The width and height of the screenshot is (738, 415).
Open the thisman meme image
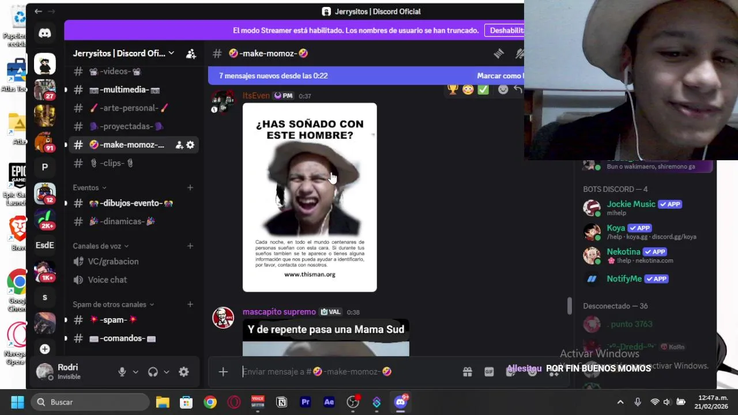(x=310, y=198)
